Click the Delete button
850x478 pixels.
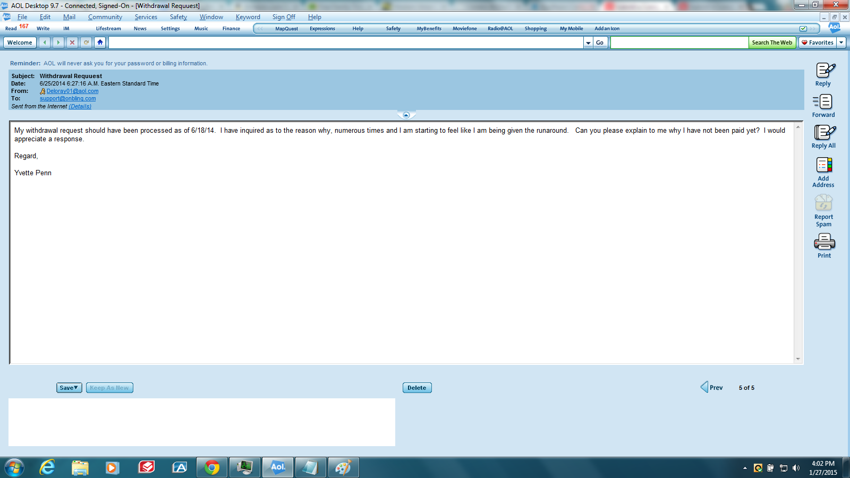(x=417, y=388)
